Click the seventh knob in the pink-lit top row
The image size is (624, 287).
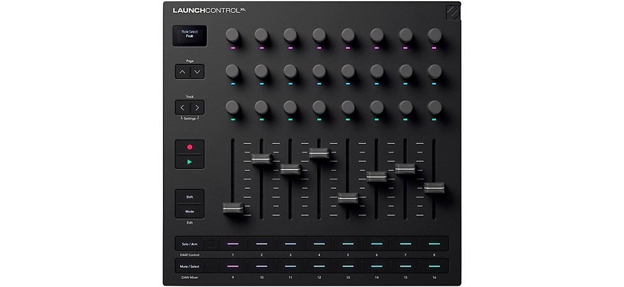coord(405,35)
